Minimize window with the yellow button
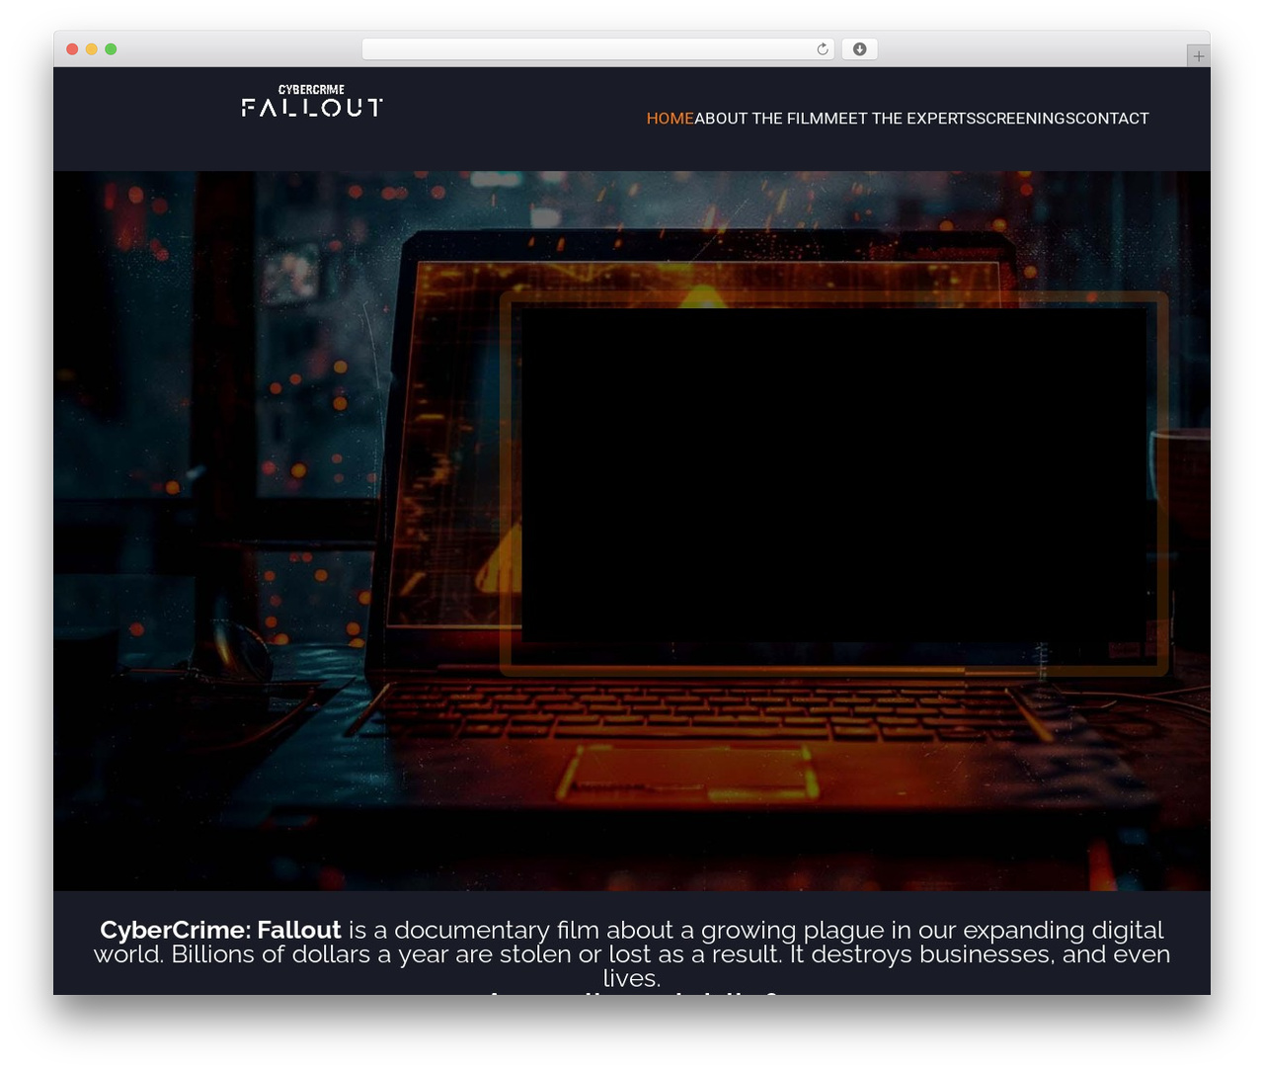 92,49
